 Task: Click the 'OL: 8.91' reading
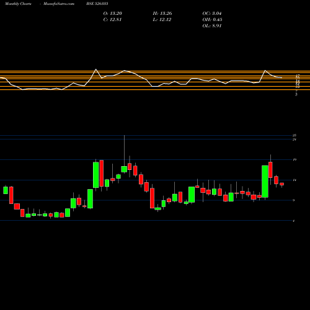[212, 26]
